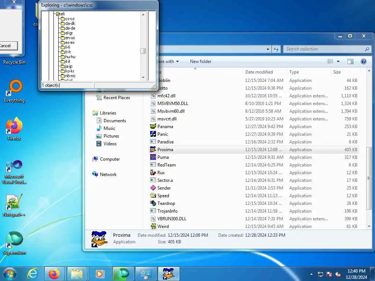Open Internet Explorer from the taskbar
This screenshot has width=375, height=281.
point(33,274)
